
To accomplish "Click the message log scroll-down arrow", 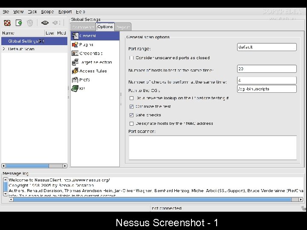I will 6,194.
